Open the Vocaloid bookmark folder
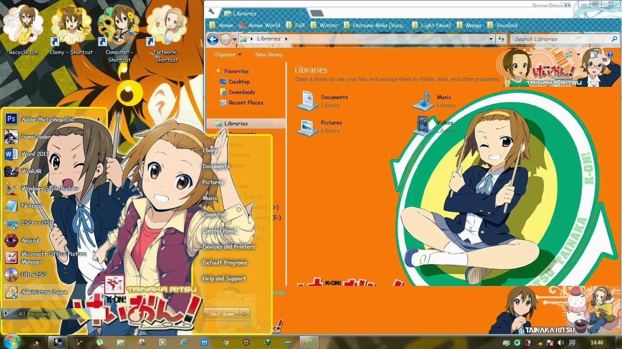This screenshot has height=349, width=622. click(x=502, y=25)
